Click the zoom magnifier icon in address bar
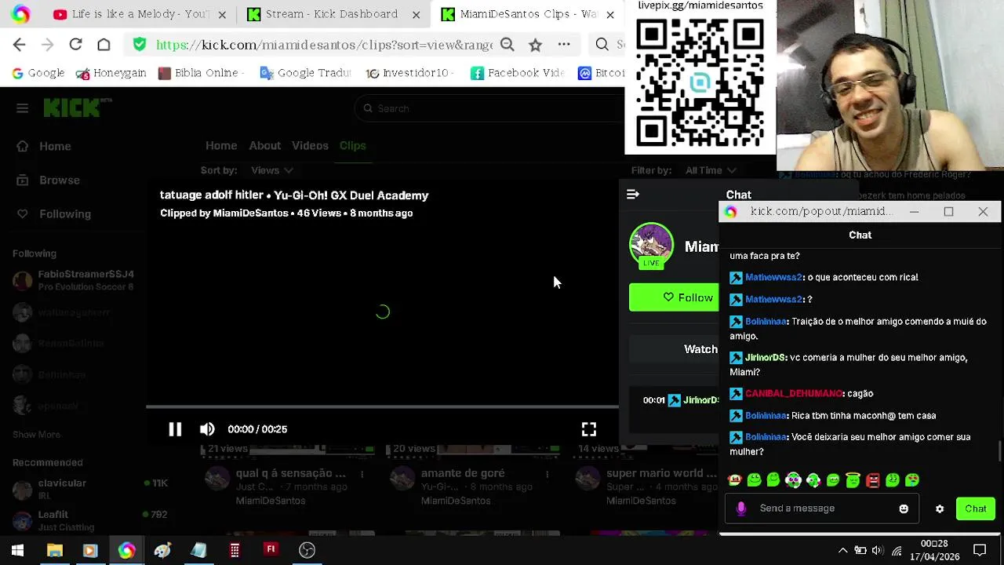The width and height of the screenshot is (1004, 565). click(x=507, y=45)
